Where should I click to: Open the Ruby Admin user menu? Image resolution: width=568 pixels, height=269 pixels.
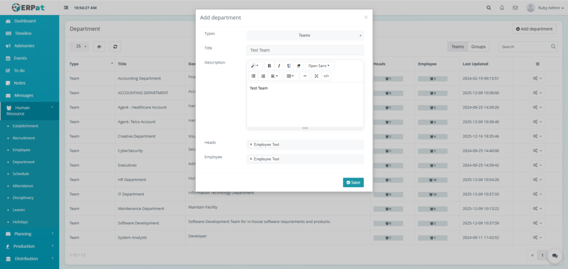tap(545, 8)
